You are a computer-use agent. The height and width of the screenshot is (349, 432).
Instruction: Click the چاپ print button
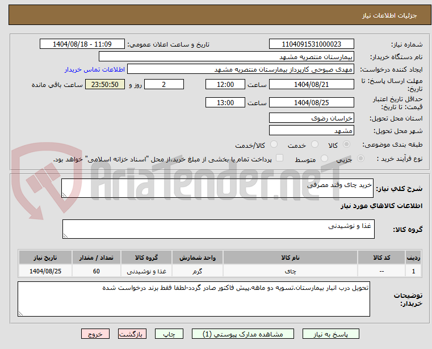click(169, 334)
